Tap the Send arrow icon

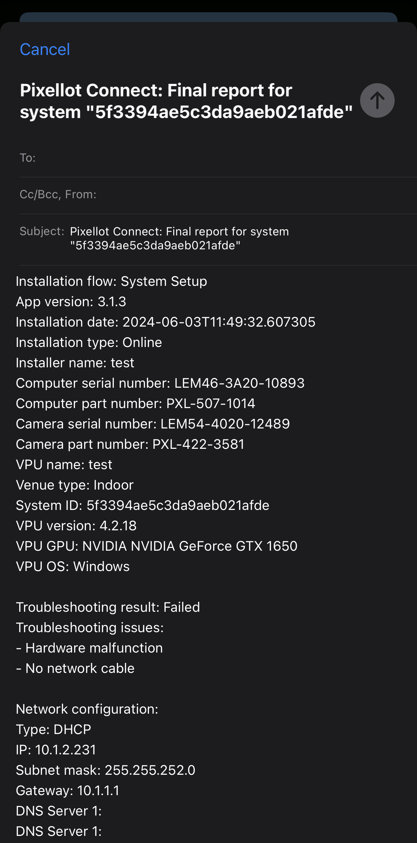(x=377, y=101)
